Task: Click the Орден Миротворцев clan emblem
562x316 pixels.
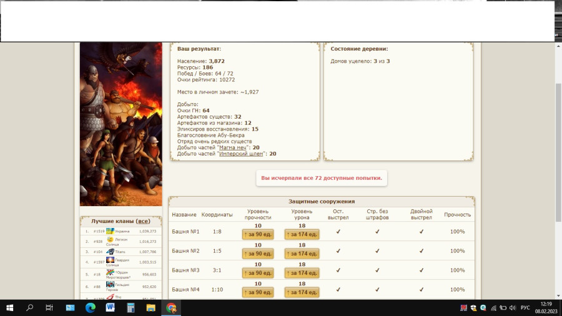Action: pyautogui.click(x=110, y=272)
